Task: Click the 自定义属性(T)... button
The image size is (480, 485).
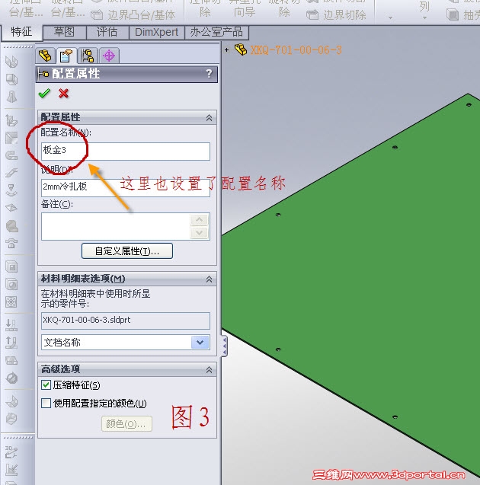Action: (127, 250)
